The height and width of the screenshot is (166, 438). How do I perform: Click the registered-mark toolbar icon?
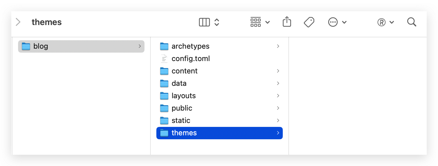tap(382, 22)
